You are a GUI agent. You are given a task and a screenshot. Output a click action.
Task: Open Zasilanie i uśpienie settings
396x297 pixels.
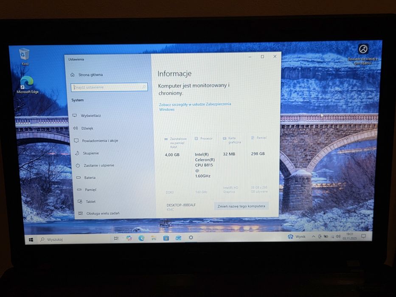[x=95, y=165]
